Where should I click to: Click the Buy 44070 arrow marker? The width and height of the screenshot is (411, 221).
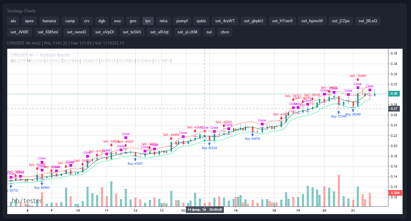point(252,135)
